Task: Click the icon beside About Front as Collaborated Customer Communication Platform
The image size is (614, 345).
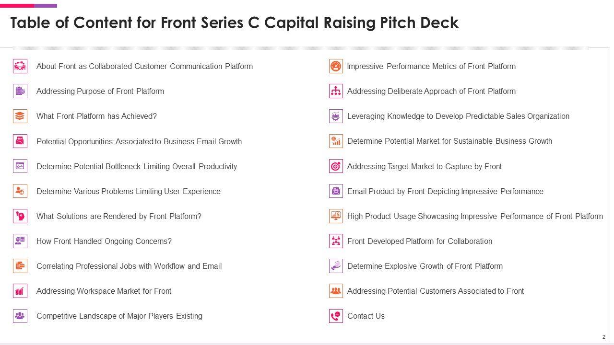Action: (x=20, y=66)
